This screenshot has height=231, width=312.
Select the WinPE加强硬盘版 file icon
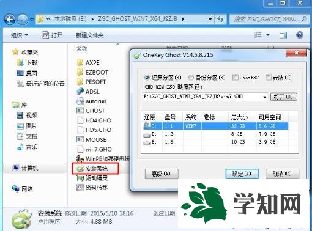click(80, 159)
